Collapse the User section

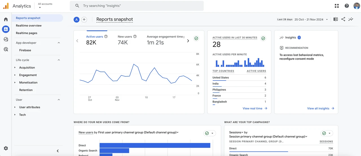59,100
